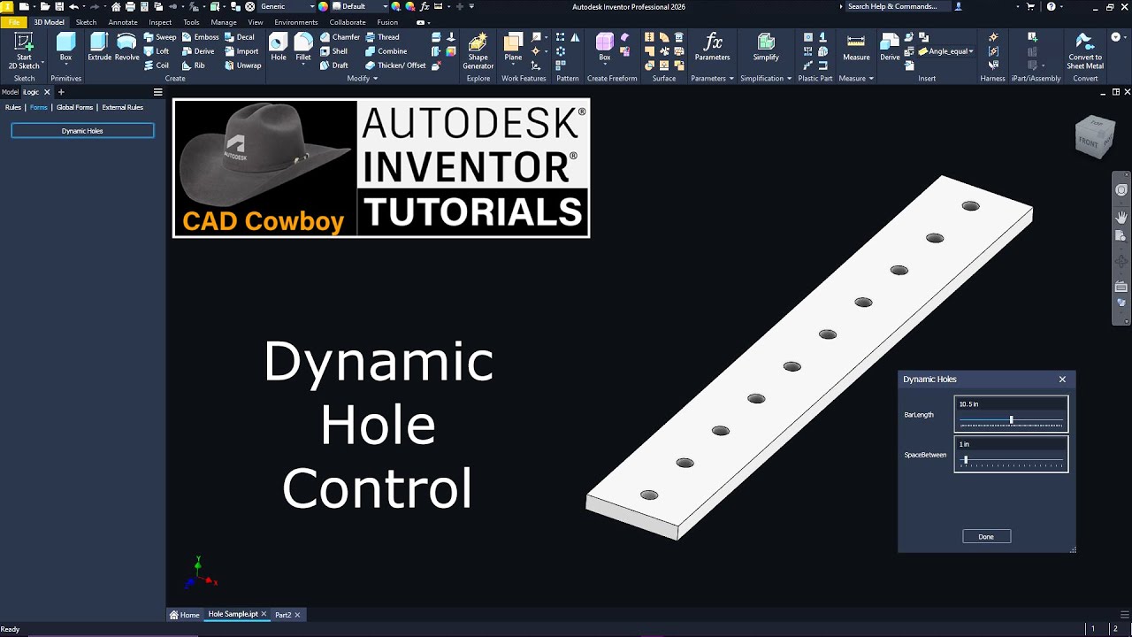
Task: Select the Chamfer tool
Action: [340, 37]
